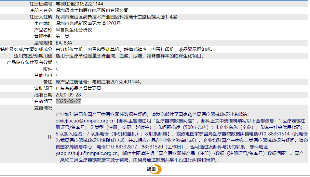Click the 型号规格 field label
Screen dimensions: 310x177
click(43, 43)
